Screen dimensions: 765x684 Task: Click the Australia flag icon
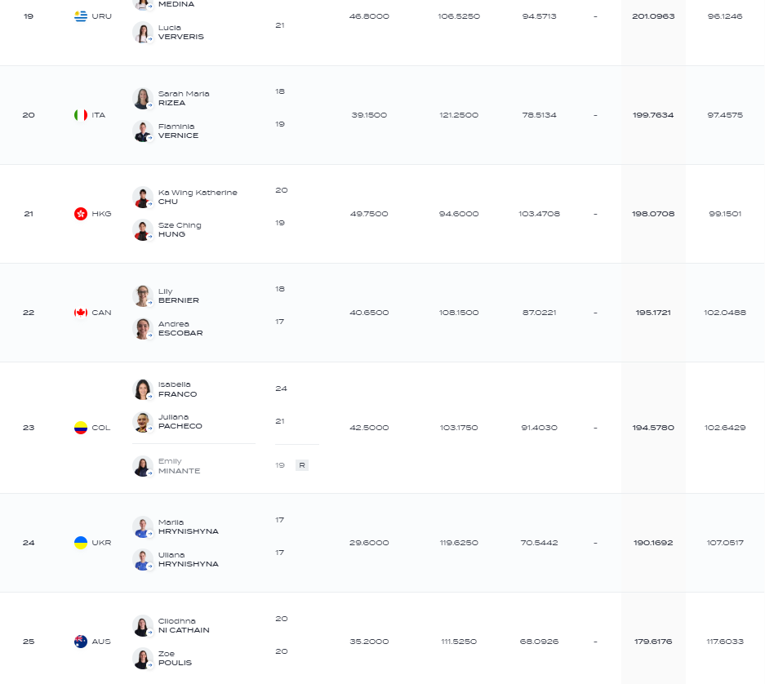[81, 642]
